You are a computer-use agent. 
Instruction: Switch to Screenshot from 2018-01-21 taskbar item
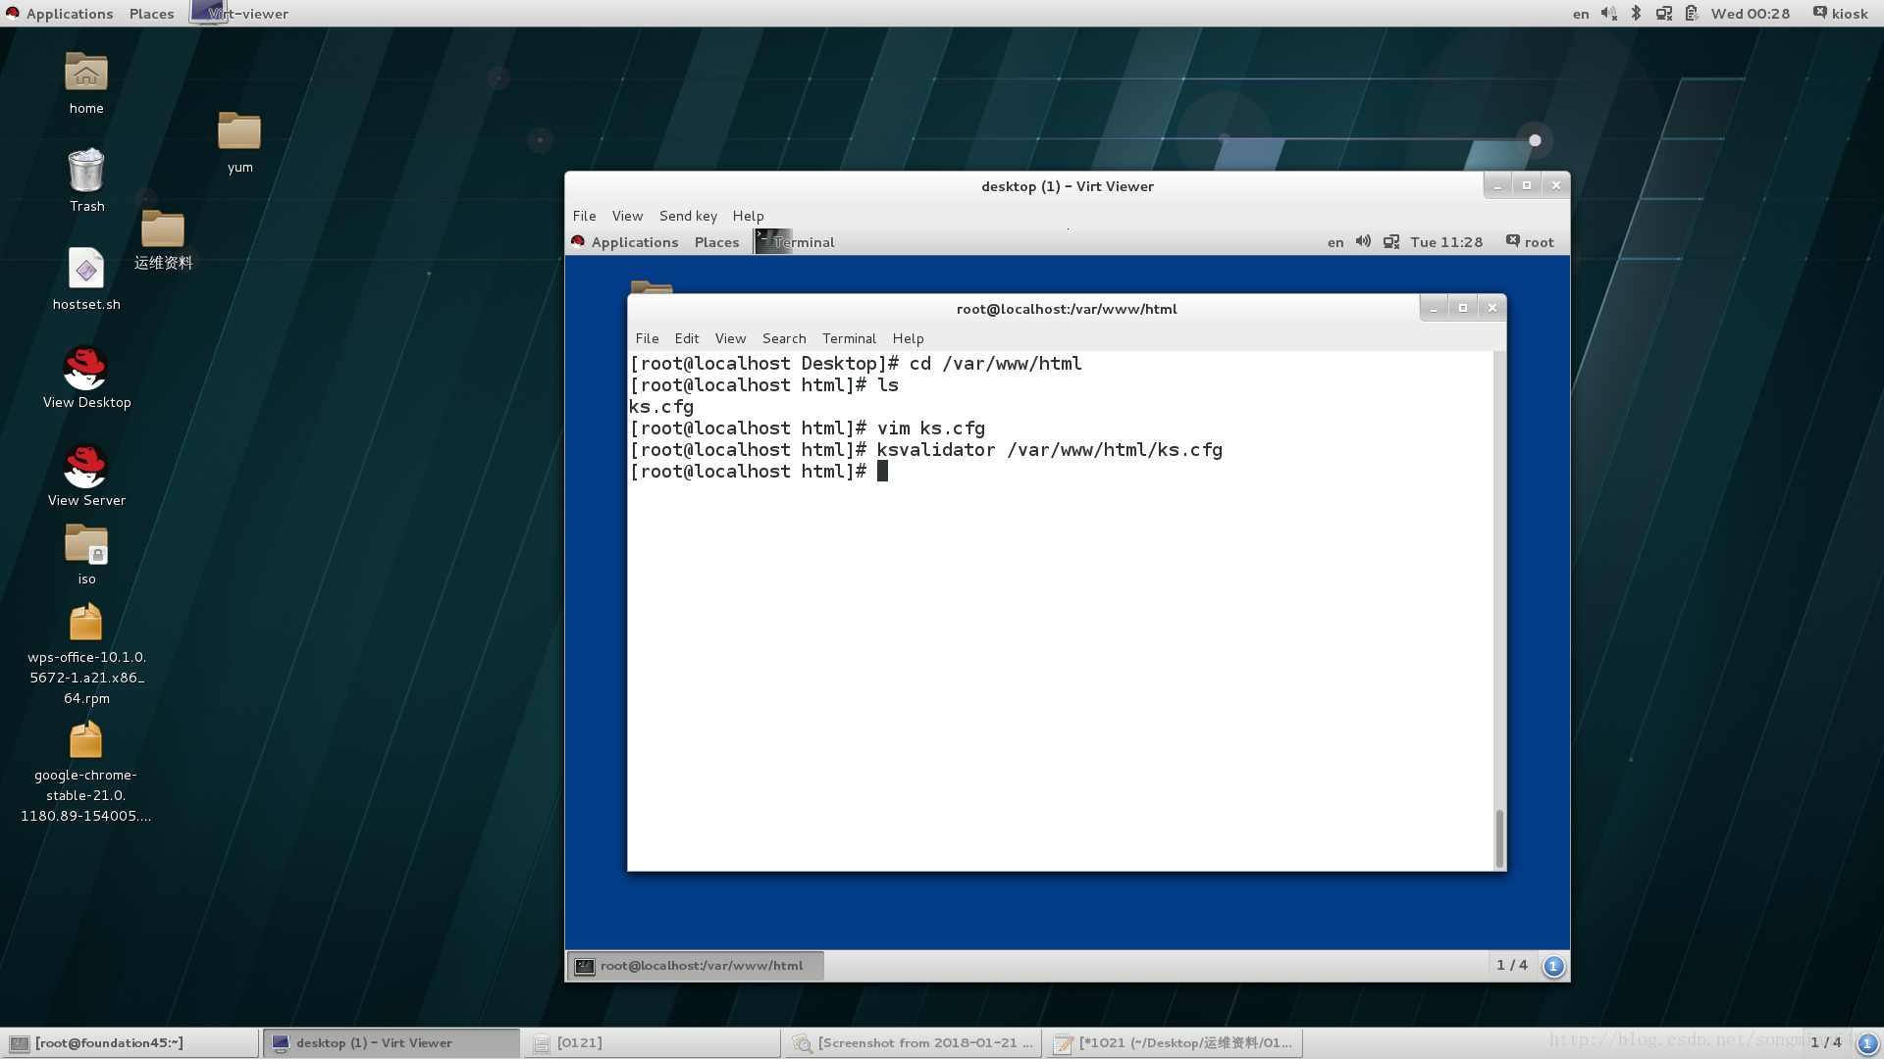click(913, 1043)
